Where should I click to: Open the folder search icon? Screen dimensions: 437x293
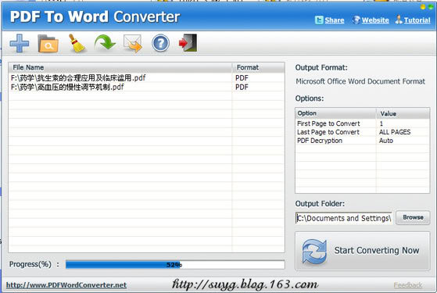click(48, 44)
